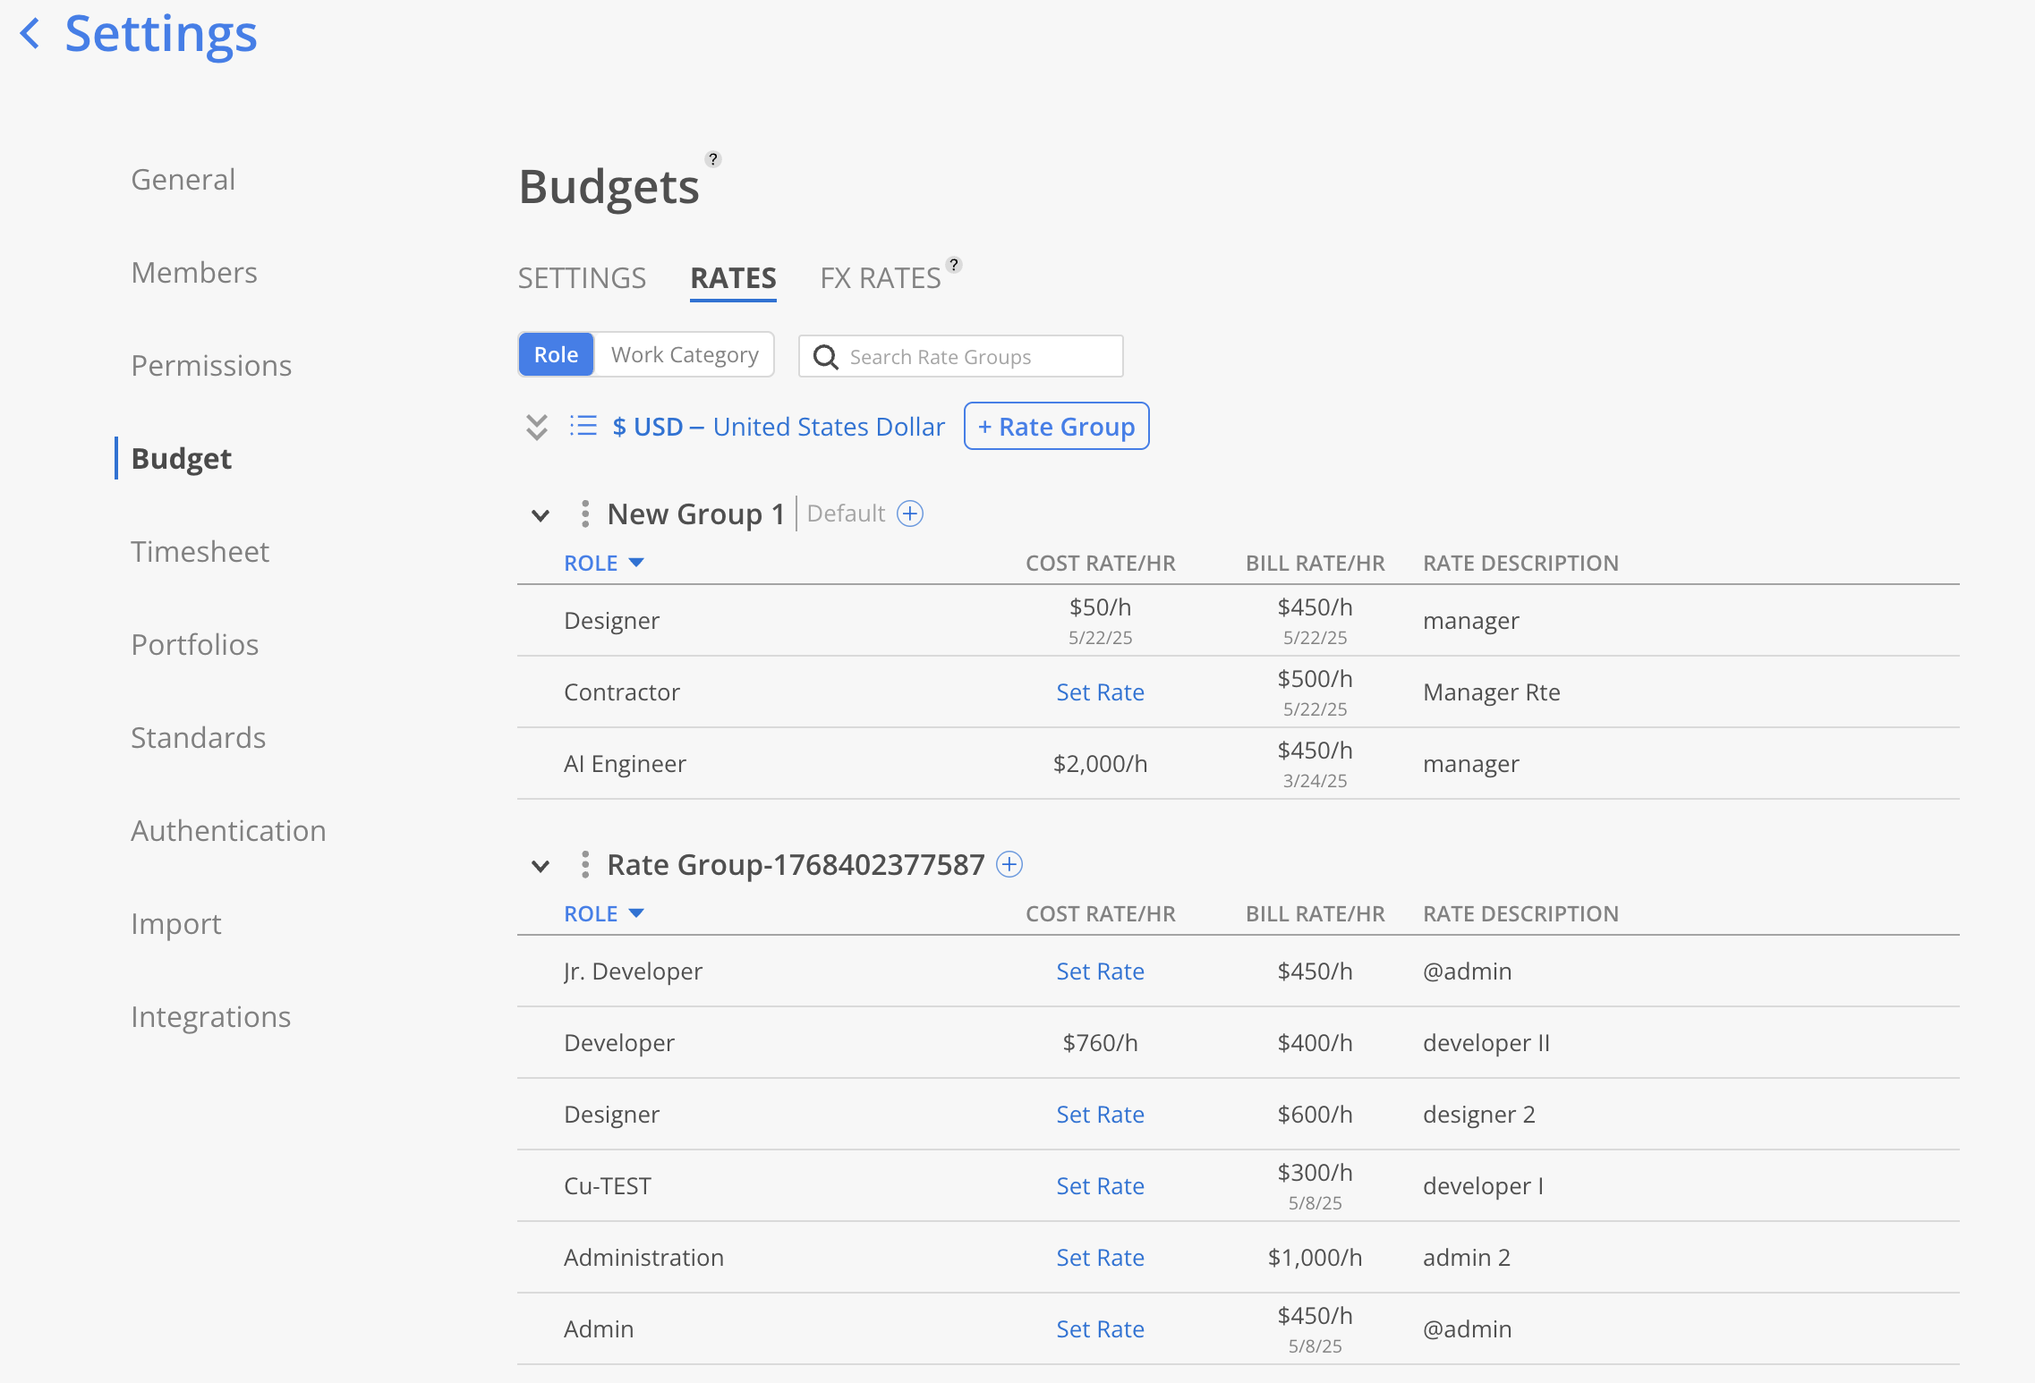The width and height of the screenshot is (2035, 1383).
Task: Click the help icon beside Budgets heading
Action: (712, 159)
